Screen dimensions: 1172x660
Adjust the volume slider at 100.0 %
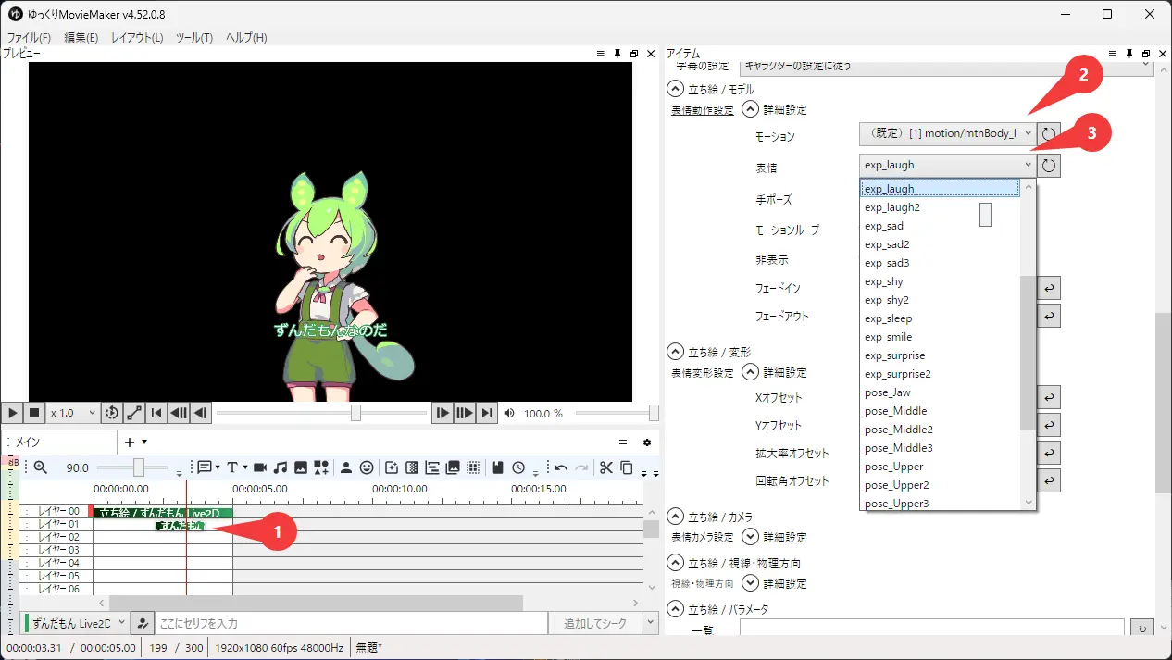617,413
